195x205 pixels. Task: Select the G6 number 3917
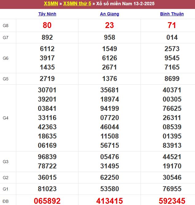coord(47,58)
